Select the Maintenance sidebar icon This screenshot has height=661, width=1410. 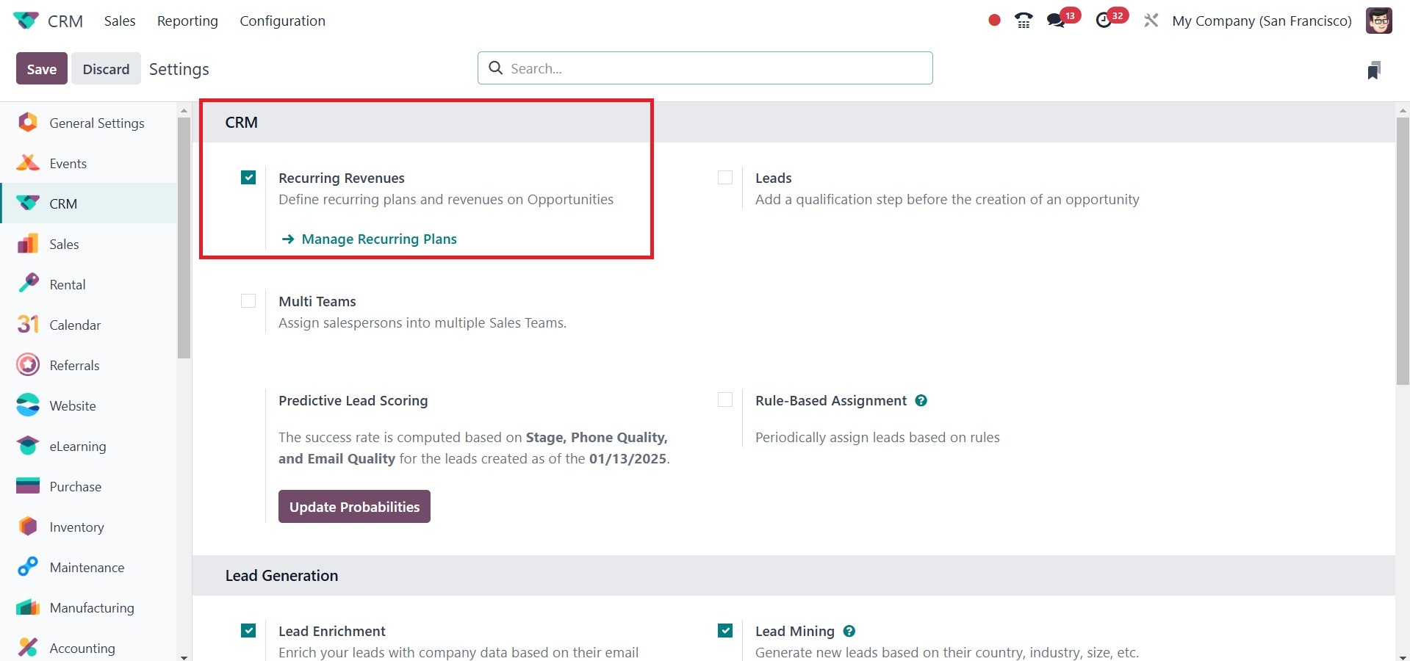28,567
